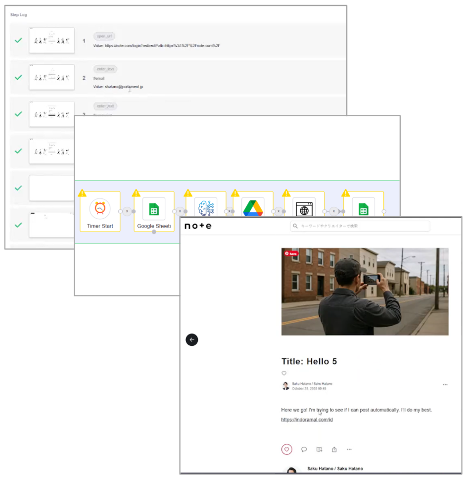Image resolution: width=465 pixels, height=477 pixels.
Task: Click the step 2 green checkmark
Action: click(x=19, y=77)
